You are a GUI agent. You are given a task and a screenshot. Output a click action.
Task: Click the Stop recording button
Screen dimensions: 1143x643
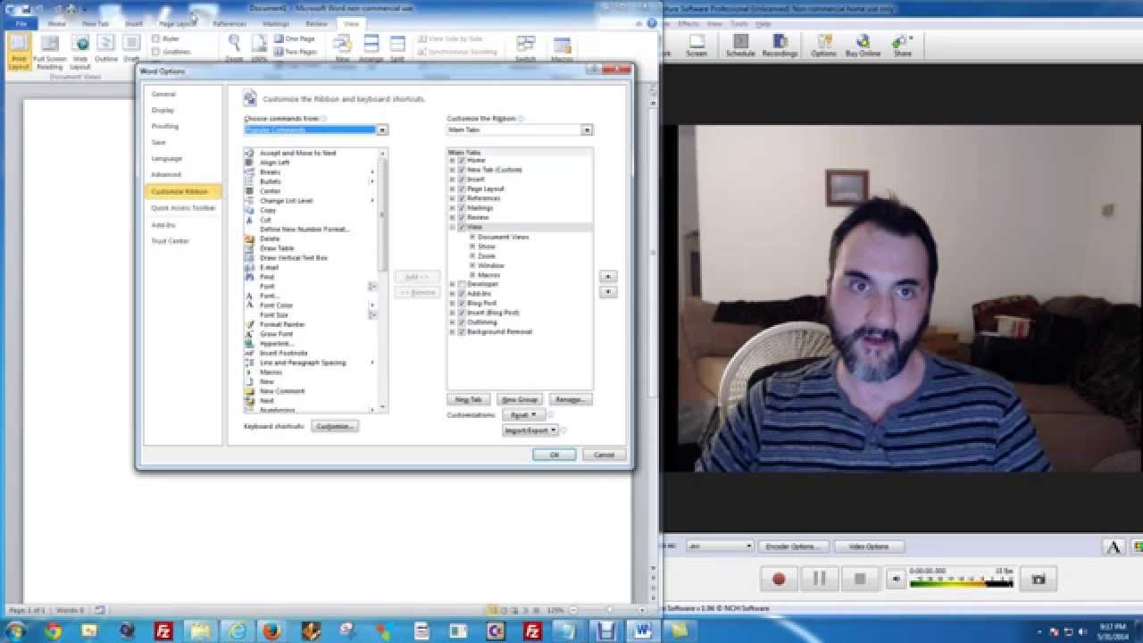click(x=860, y=579)
